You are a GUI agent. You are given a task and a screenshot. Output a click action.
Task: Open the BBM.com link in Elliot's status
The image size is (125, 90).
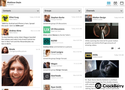[x=19, y=26]
